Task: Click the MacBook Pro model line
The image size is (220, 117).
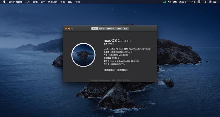Action: point(127,49)
